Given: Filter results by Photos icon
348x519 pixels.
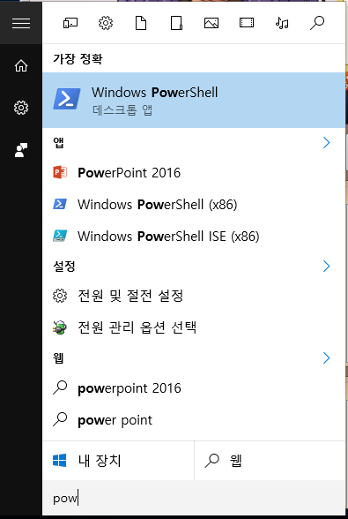Looking at the screenshot, I should (x=211, y=23).
